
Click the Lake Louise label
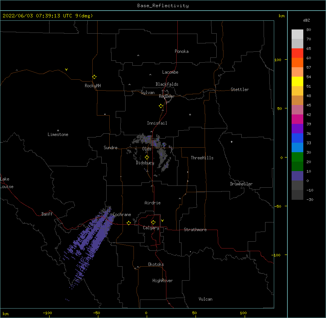7,183
